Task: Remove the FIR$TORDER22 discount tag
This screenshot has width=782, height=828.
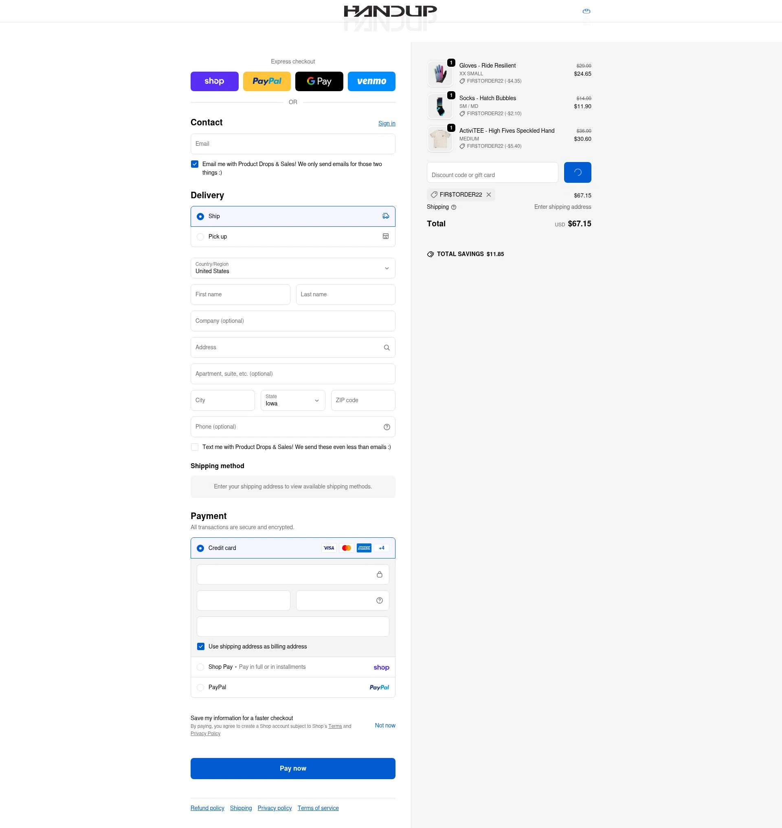Action: [488, 195]
